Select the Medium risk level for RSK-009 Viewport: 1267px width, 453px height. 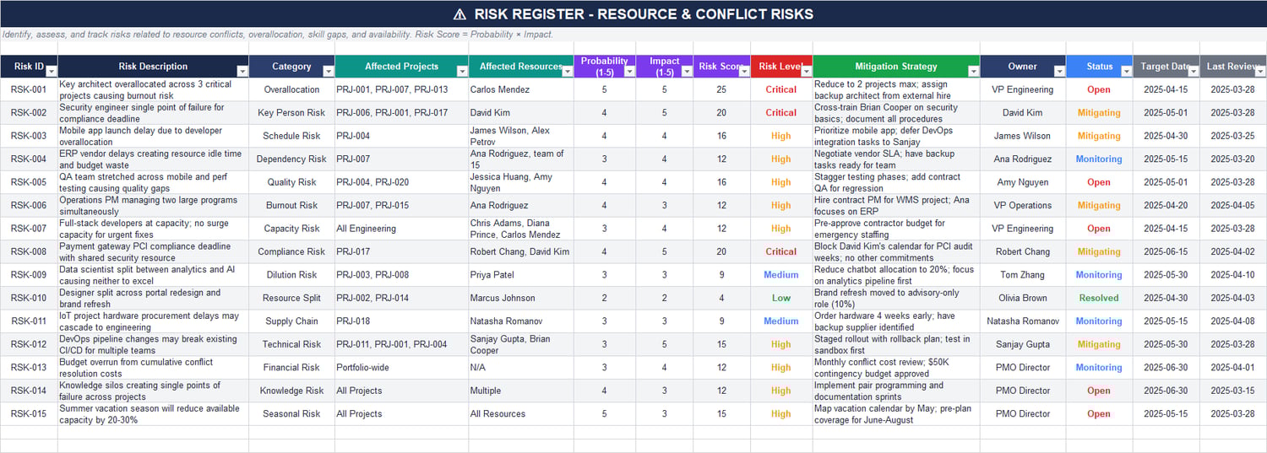pos(780,275)
